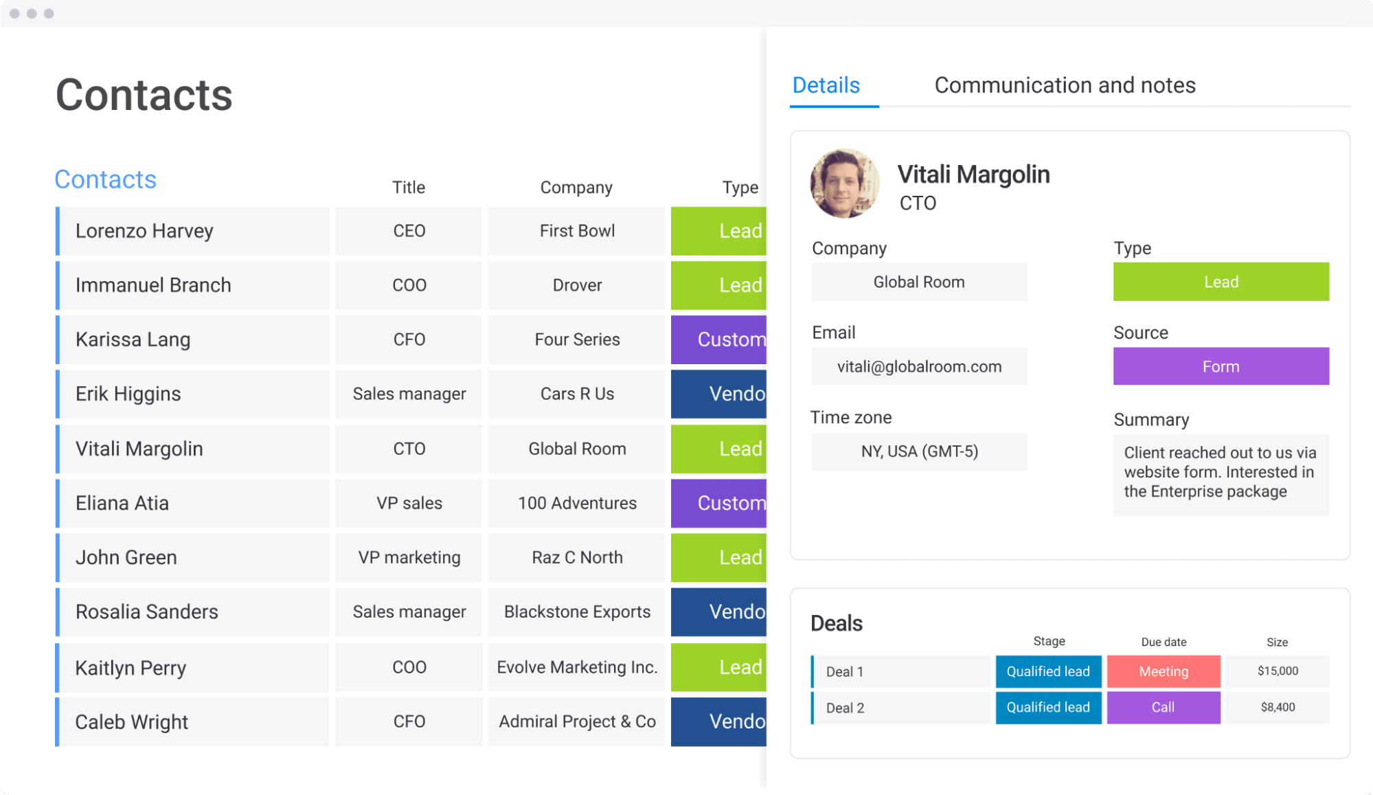
Task: Click the Form source badge
Action: pos(1220,366)
